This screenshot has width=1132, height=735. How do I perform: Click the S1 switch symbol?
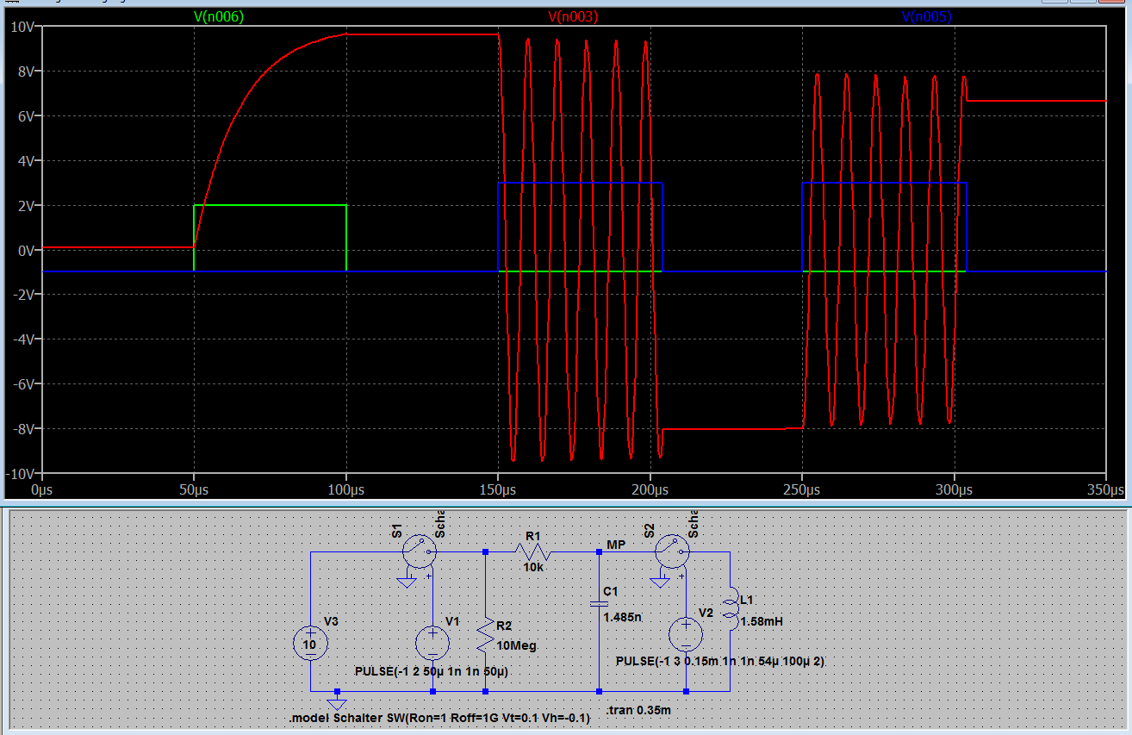click(420, 551)
